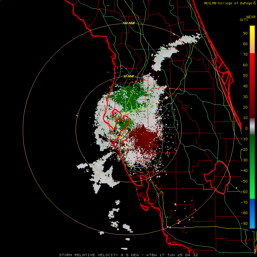Pick the 80 value on velocity scale

pyautogui.click(x=245, y=44)
